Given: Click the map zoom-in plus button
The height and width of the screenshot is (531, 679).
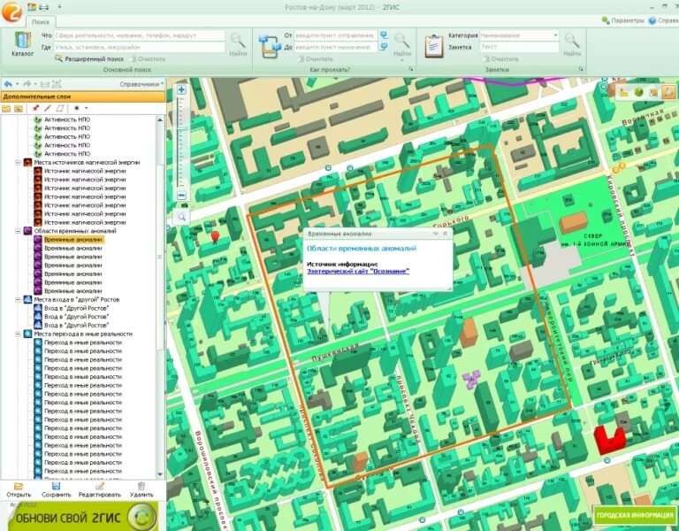Looking at the screenshot, I should point(181,90).
